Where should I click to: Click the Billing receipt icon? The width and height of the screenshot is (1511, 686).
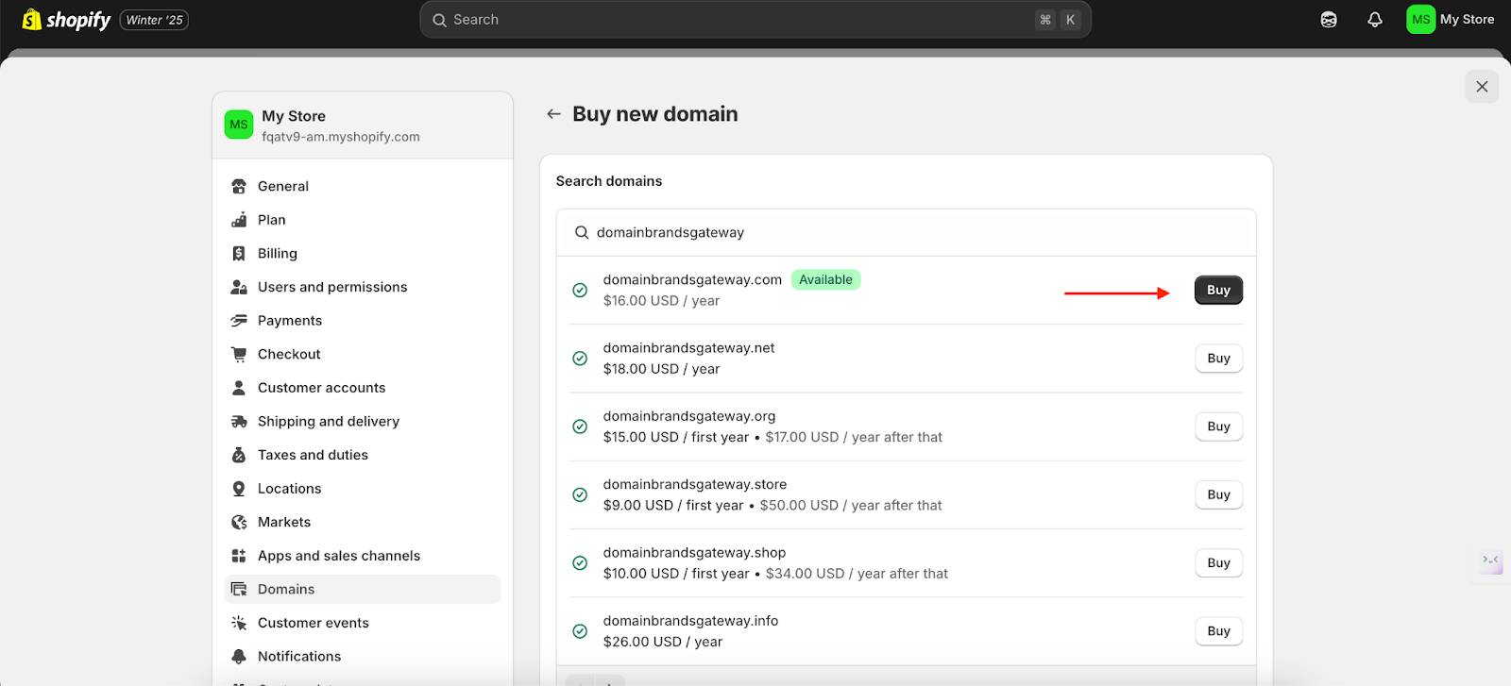239,254
